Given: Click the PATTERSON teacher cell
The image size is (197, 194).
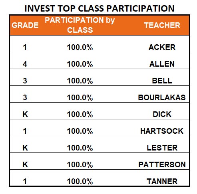Looking at the screenshot, I should 162,164.
